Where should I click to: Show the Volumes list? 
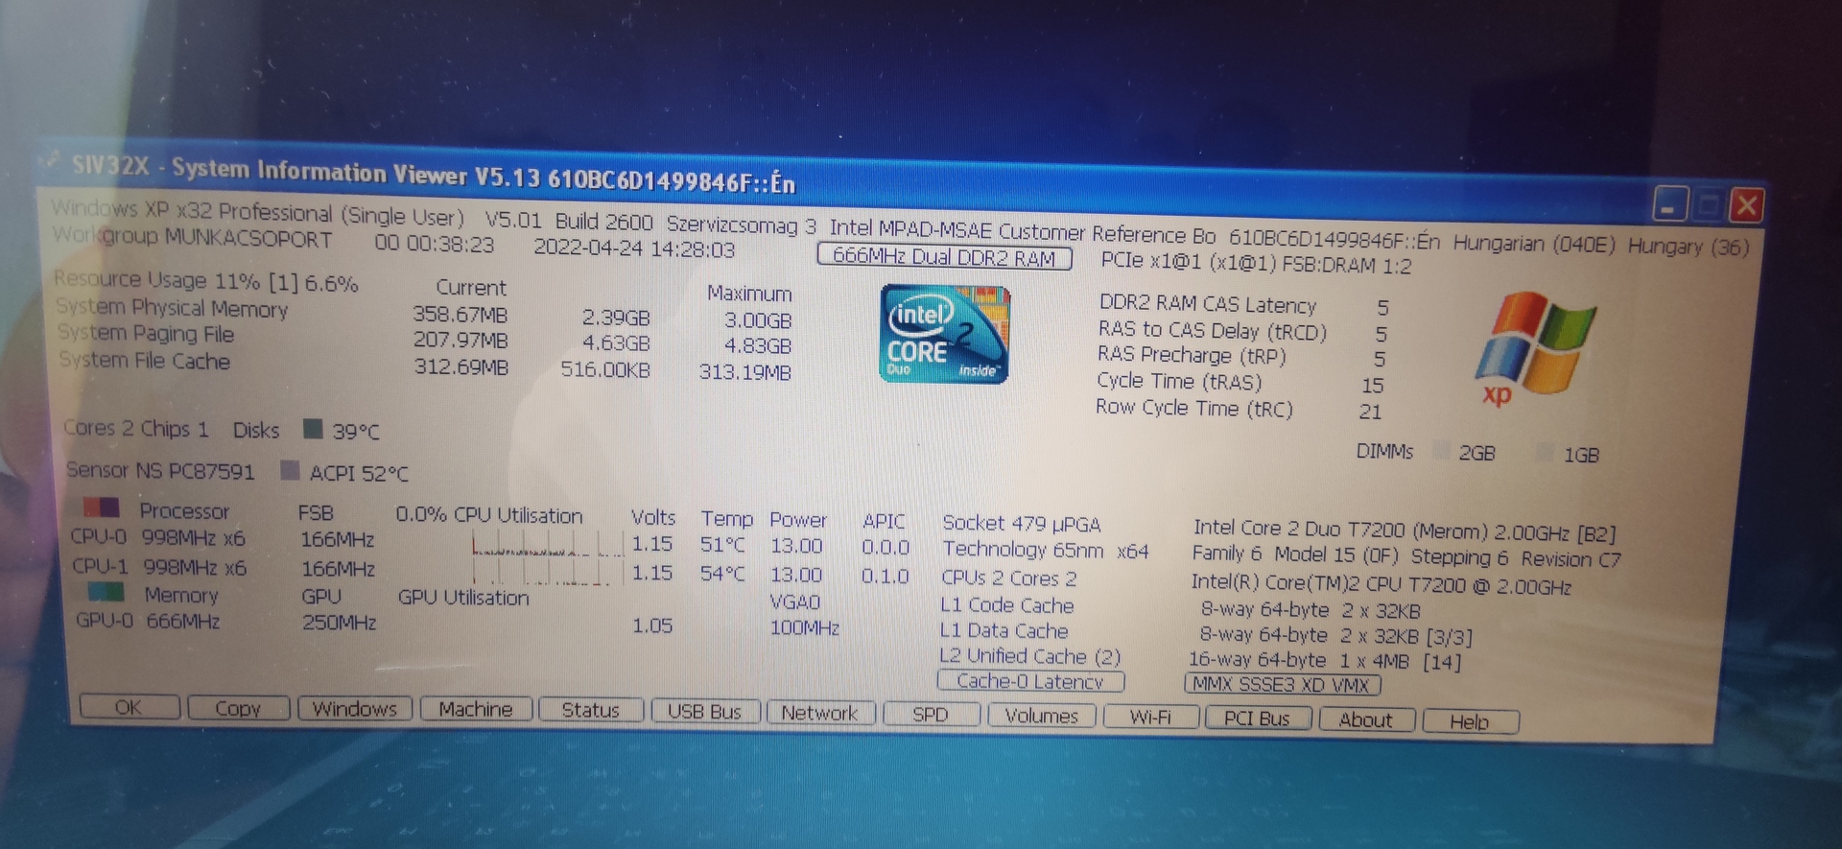coord(1042,716)
